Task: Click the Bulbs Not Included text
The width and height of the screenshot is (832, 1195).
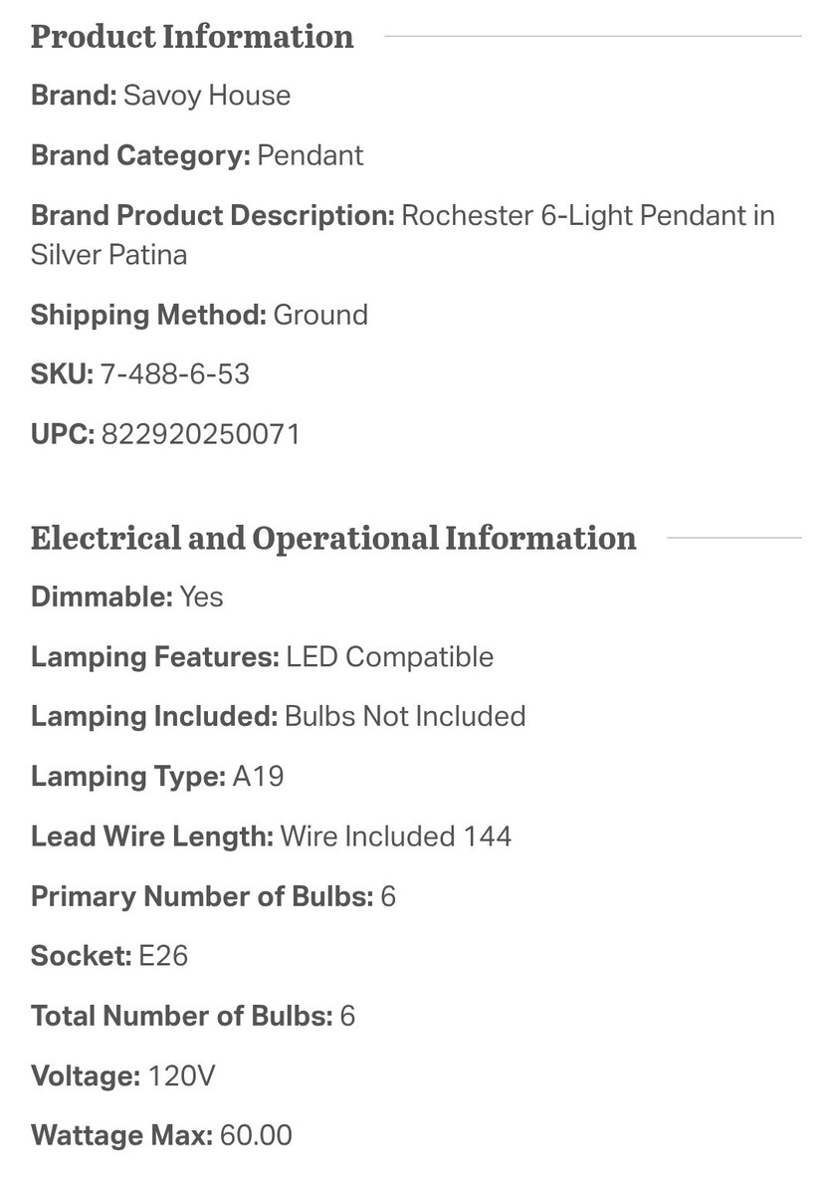Action: point(405,717)
